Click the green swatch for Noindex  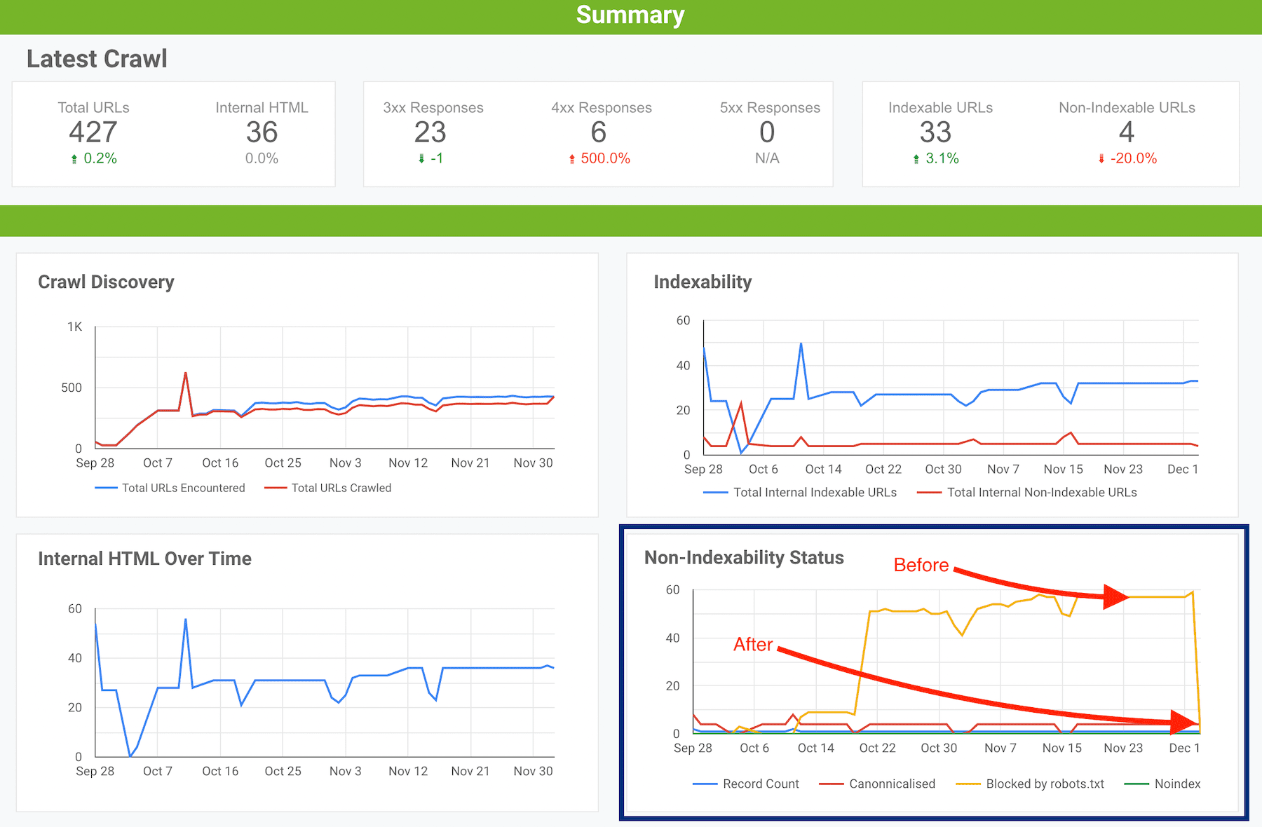pyautogui.click(x=1136, y=784)
